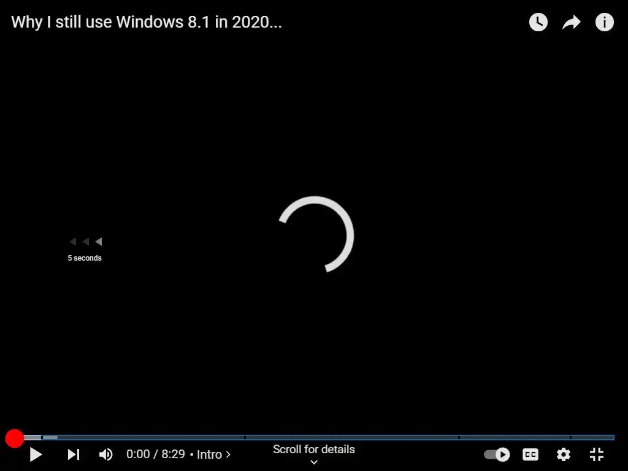This screenshot has height=471, width=628.
Task: Open the settings gear menu
Action: click(x=564, y=454)
